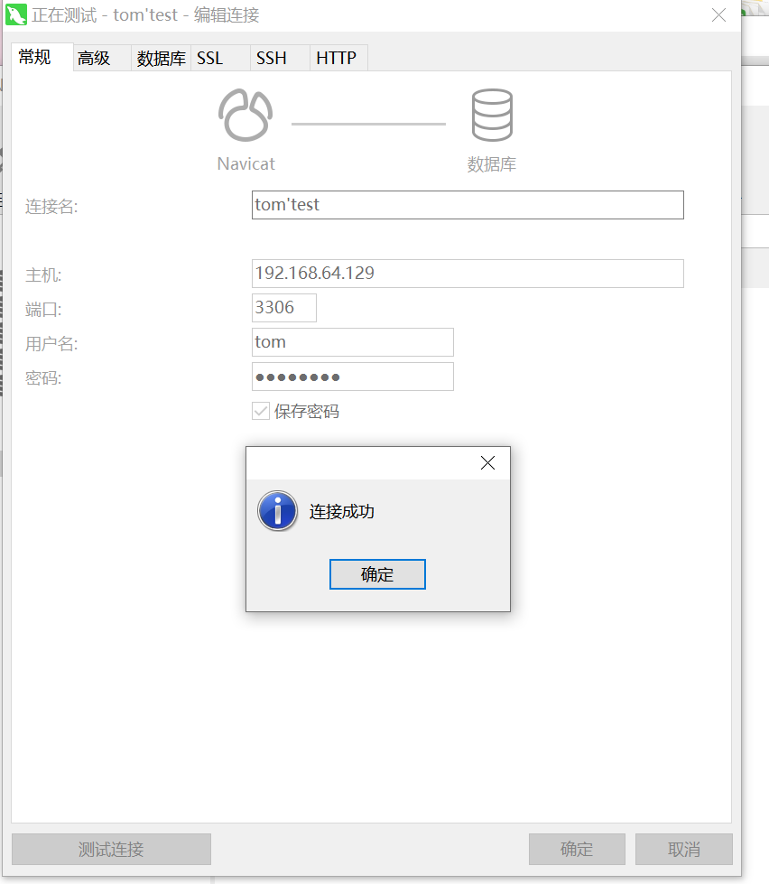
Task: Open the HTTP tab
Action: point(338,58)
